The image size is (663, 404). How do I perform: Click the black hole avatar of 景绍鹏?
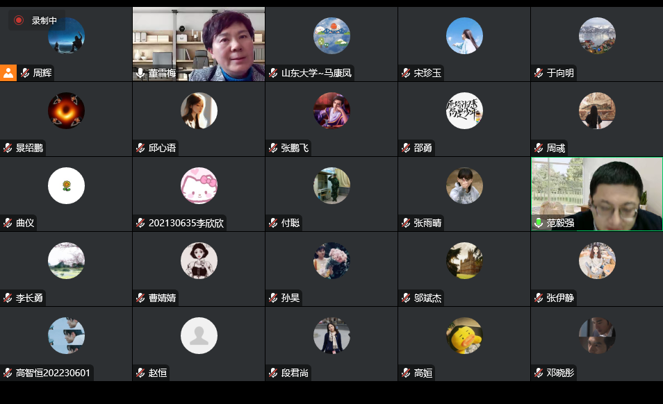point(67,110)
